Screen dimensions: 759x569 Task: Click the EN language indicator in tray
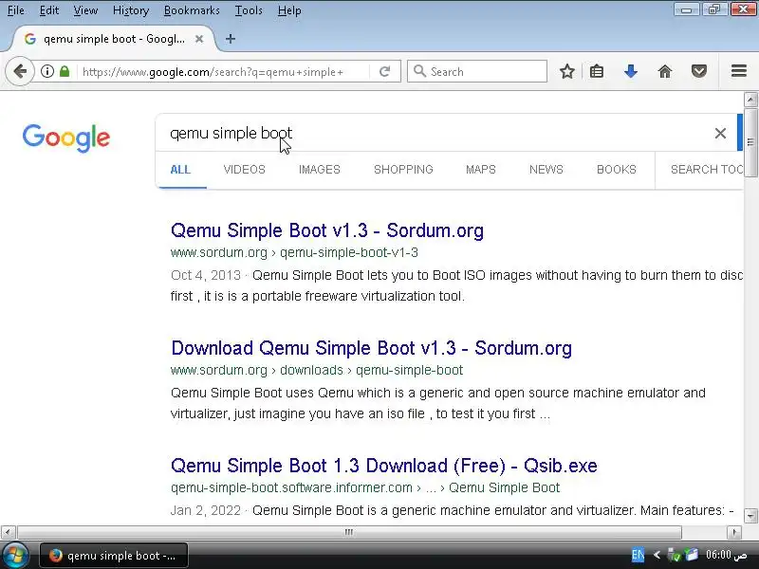point(638,555)
